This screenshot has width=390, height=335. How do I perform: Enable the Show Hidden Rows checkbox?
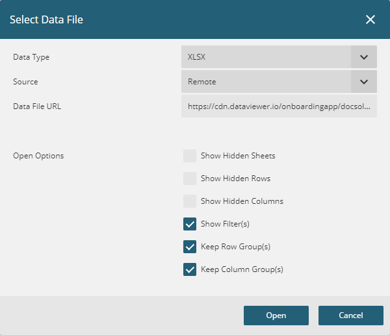click(190, 179)
